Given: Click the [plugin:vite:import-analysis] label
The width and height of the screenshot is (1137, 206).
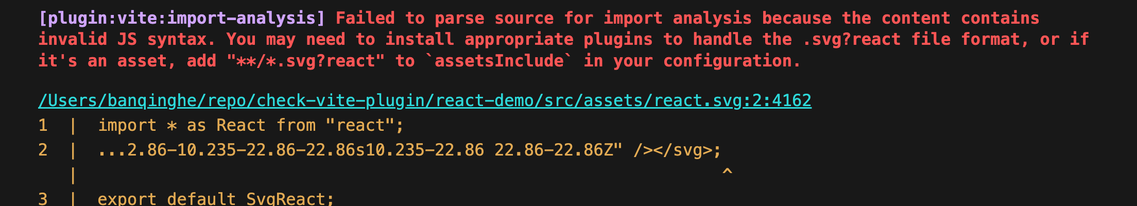Looking at the screenshot, I should click(181, 19).
